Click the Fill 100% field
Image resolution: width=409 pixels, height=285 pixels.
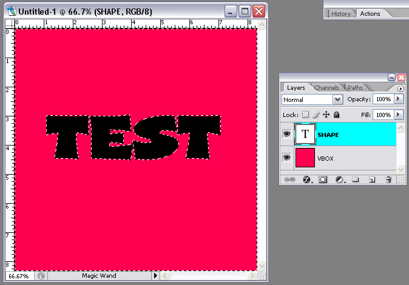pos(384,115)
